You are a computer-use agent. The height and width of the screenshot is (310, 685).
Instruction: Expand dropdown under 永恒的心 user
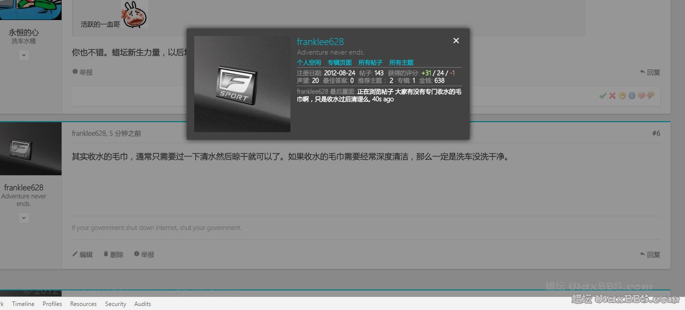click(24, 56)
